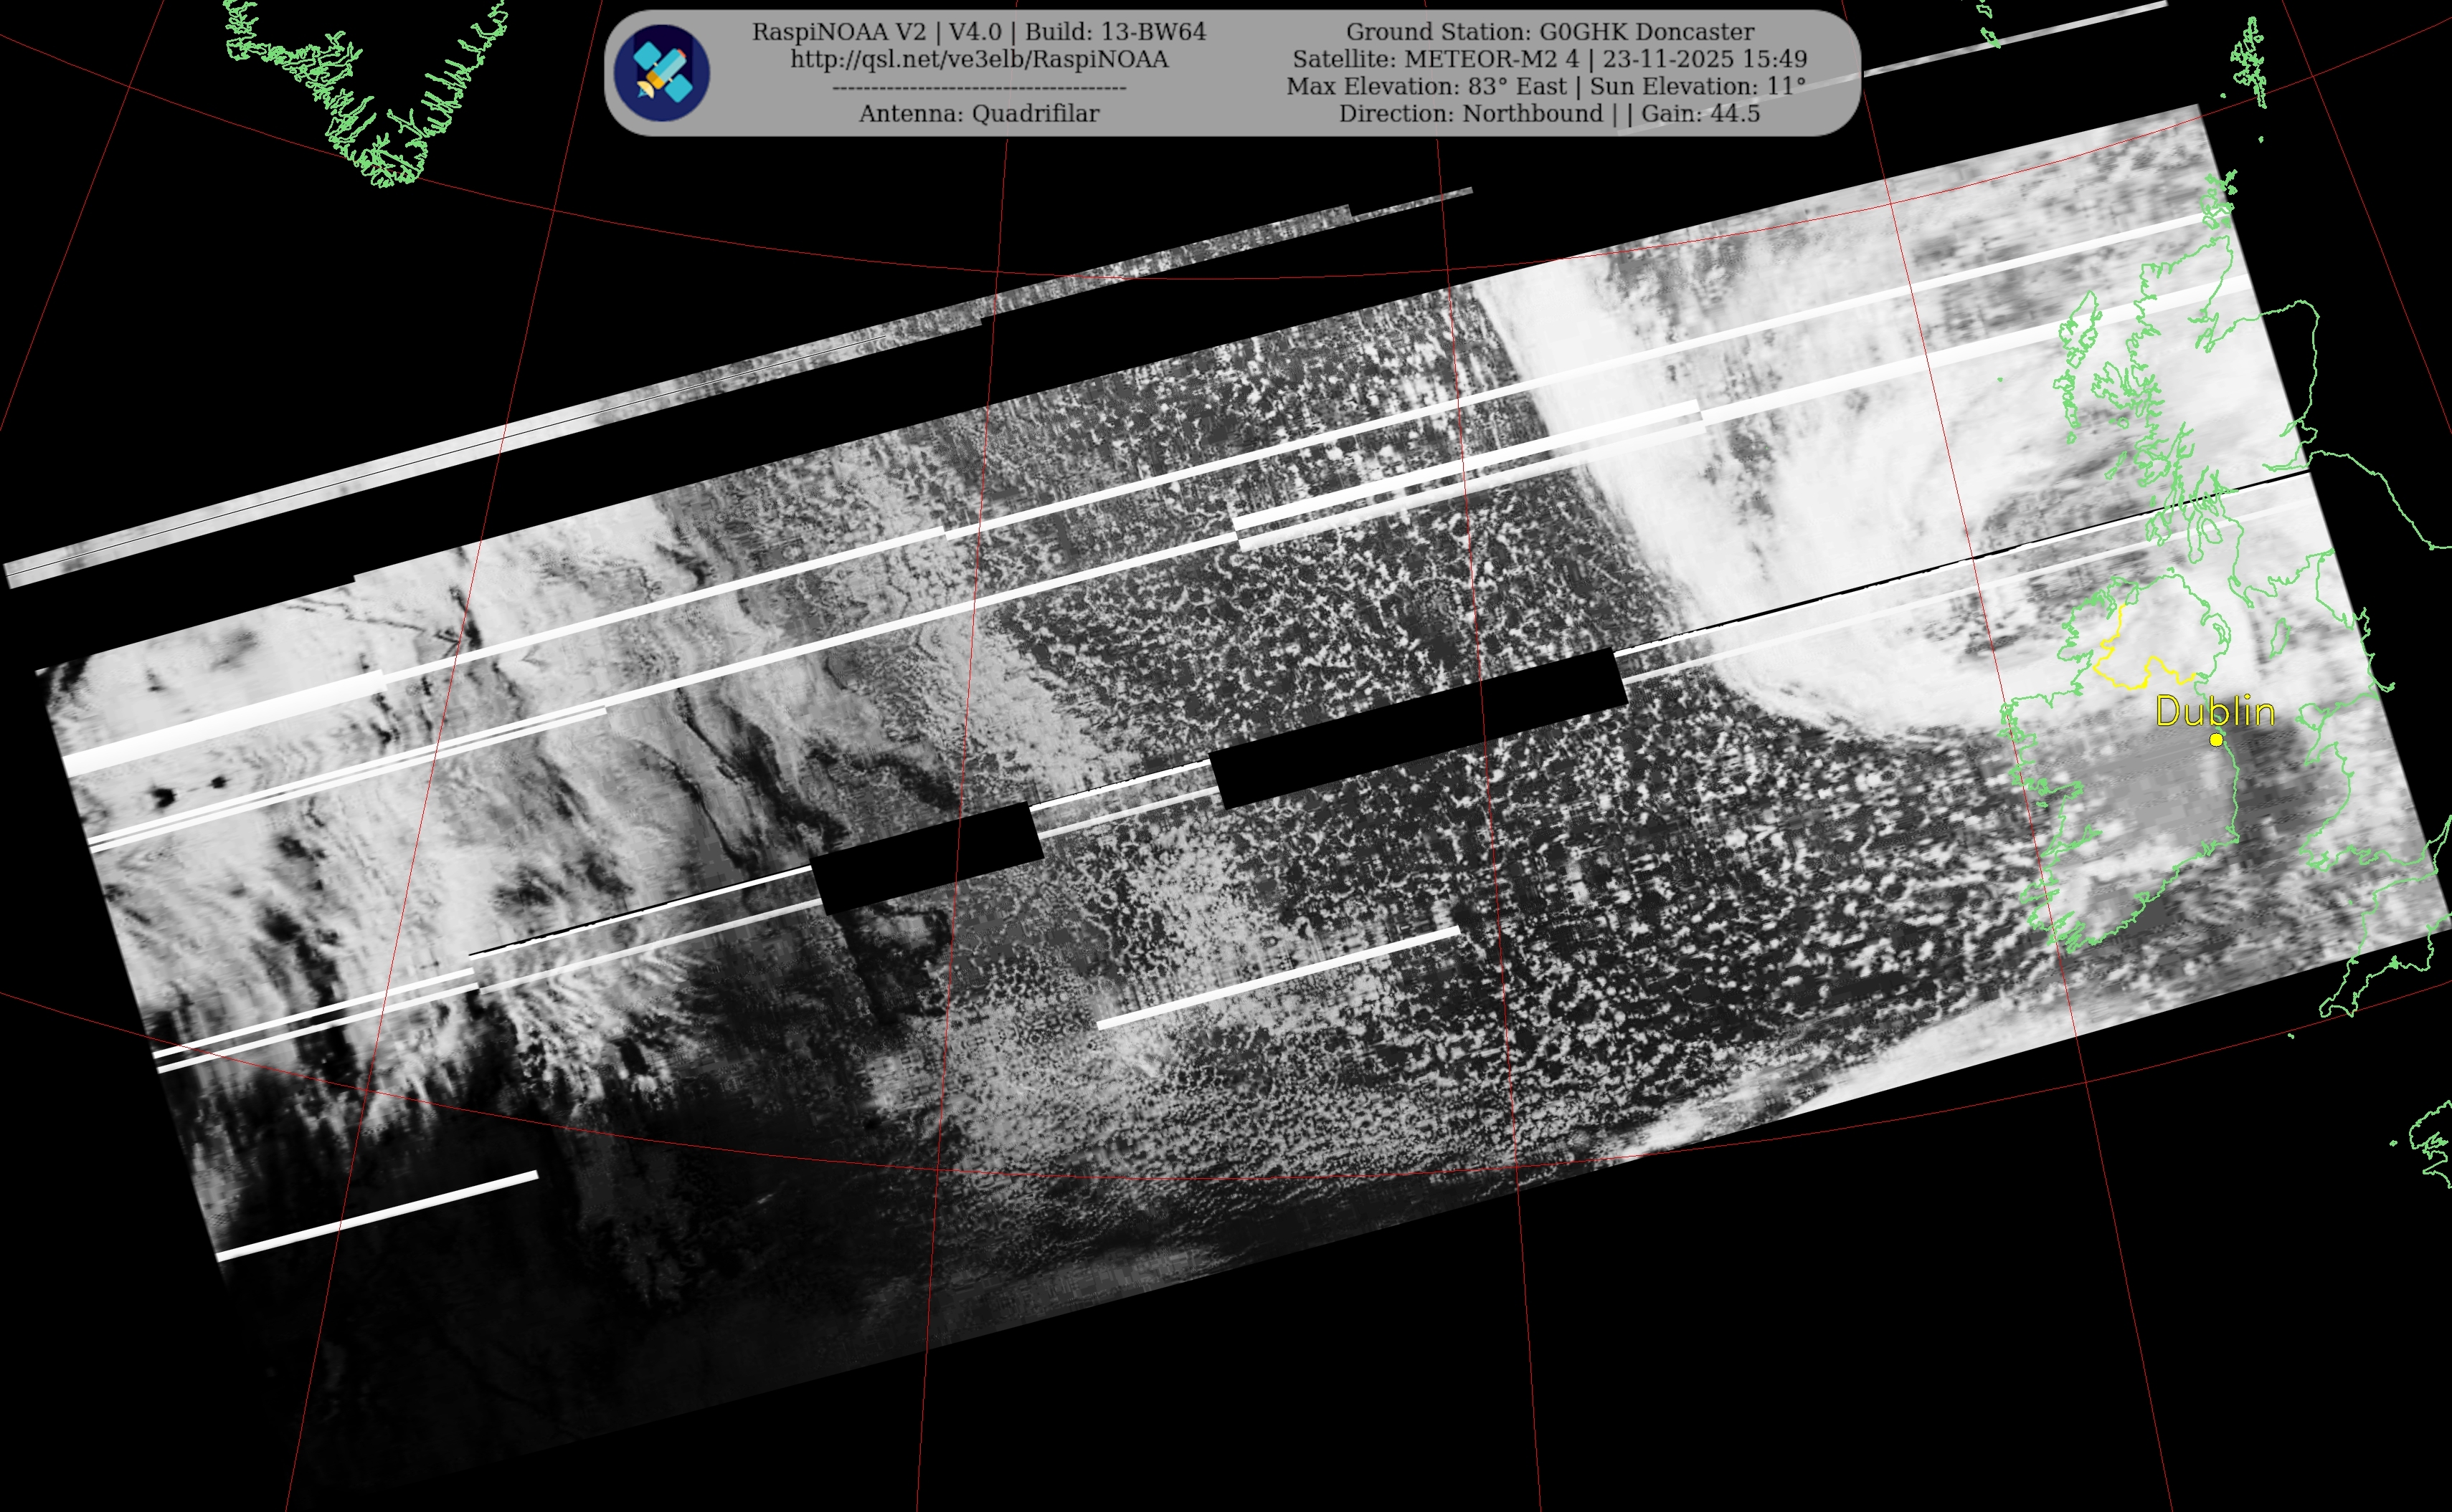Click the Antenna: Quadrifilar text
The image size is (2452, 1512).
click(x=979, y=114)
